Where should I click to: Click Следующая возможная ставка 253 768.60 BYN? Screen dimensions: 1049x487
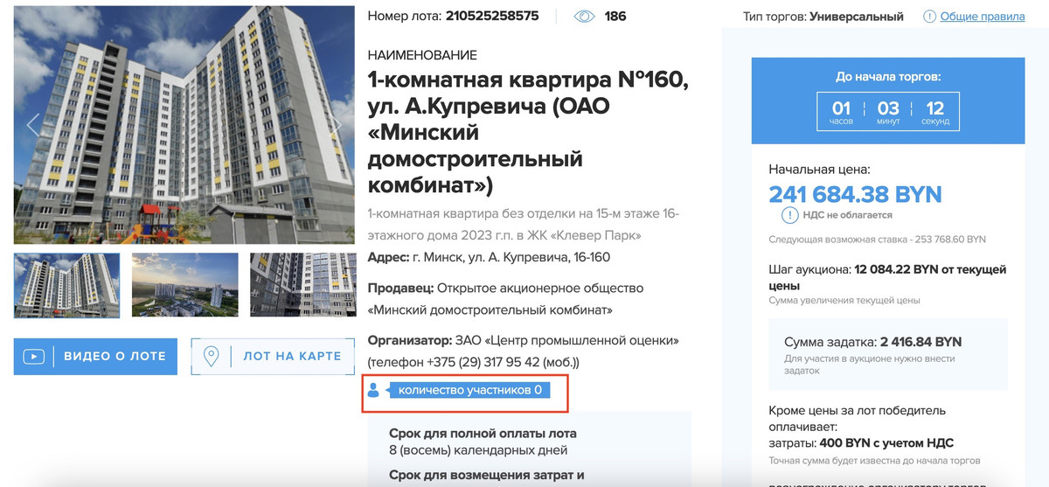point(877,239)
